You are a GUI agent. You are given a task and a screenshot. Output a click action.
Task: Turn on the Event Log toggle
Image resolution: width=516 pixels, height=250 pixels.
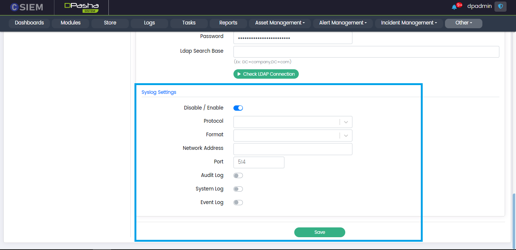tap(238, 203)
